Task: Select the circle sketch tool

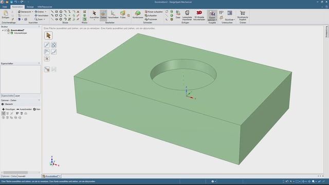Action: pyautogui.click(x=61, y=12)
